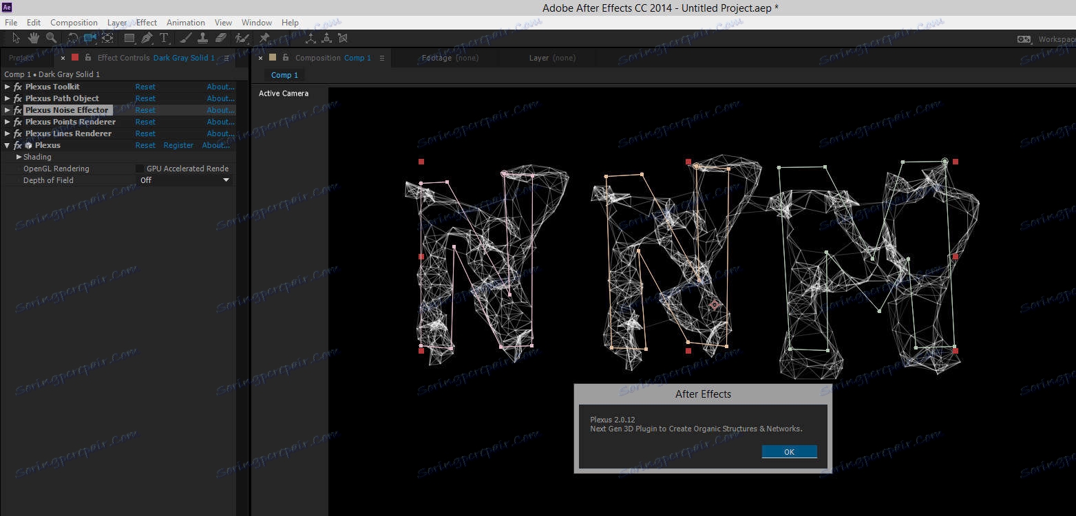
Task: Select the Unified Camera tool
Action: 90,39
